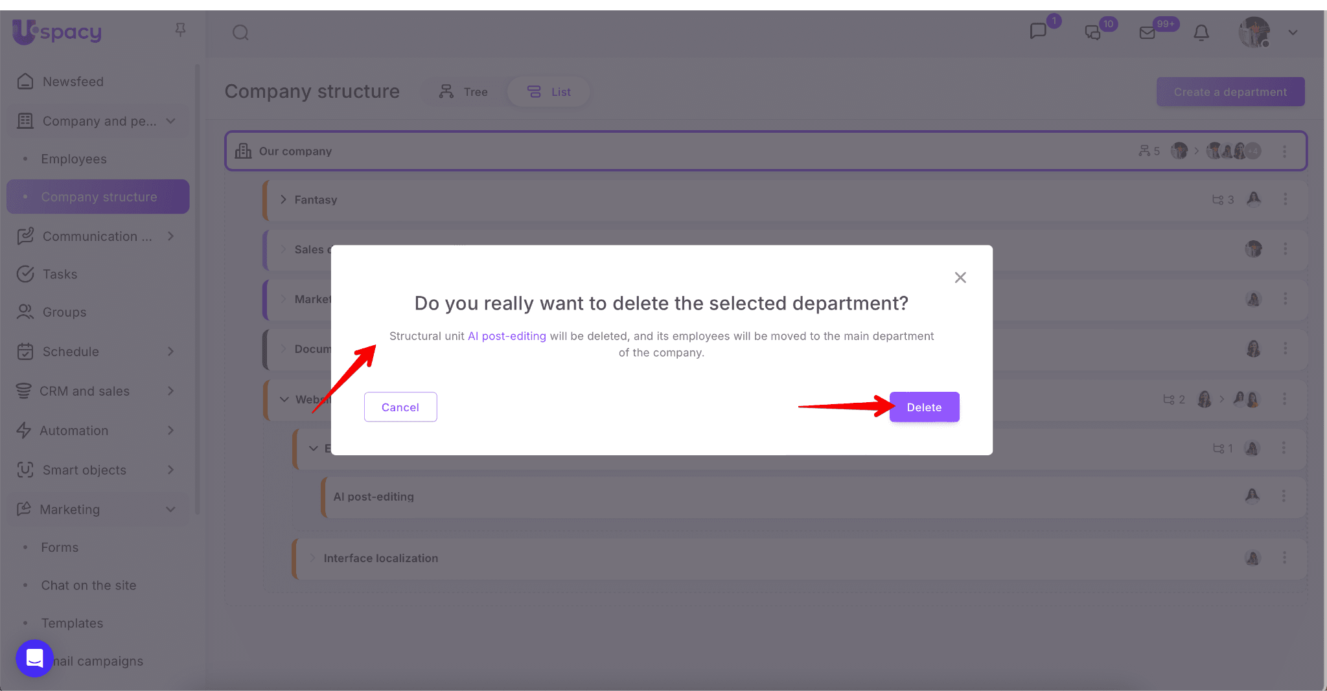Pin the sidebar with pin icon
1327x691 pixels.
(180, 30)
